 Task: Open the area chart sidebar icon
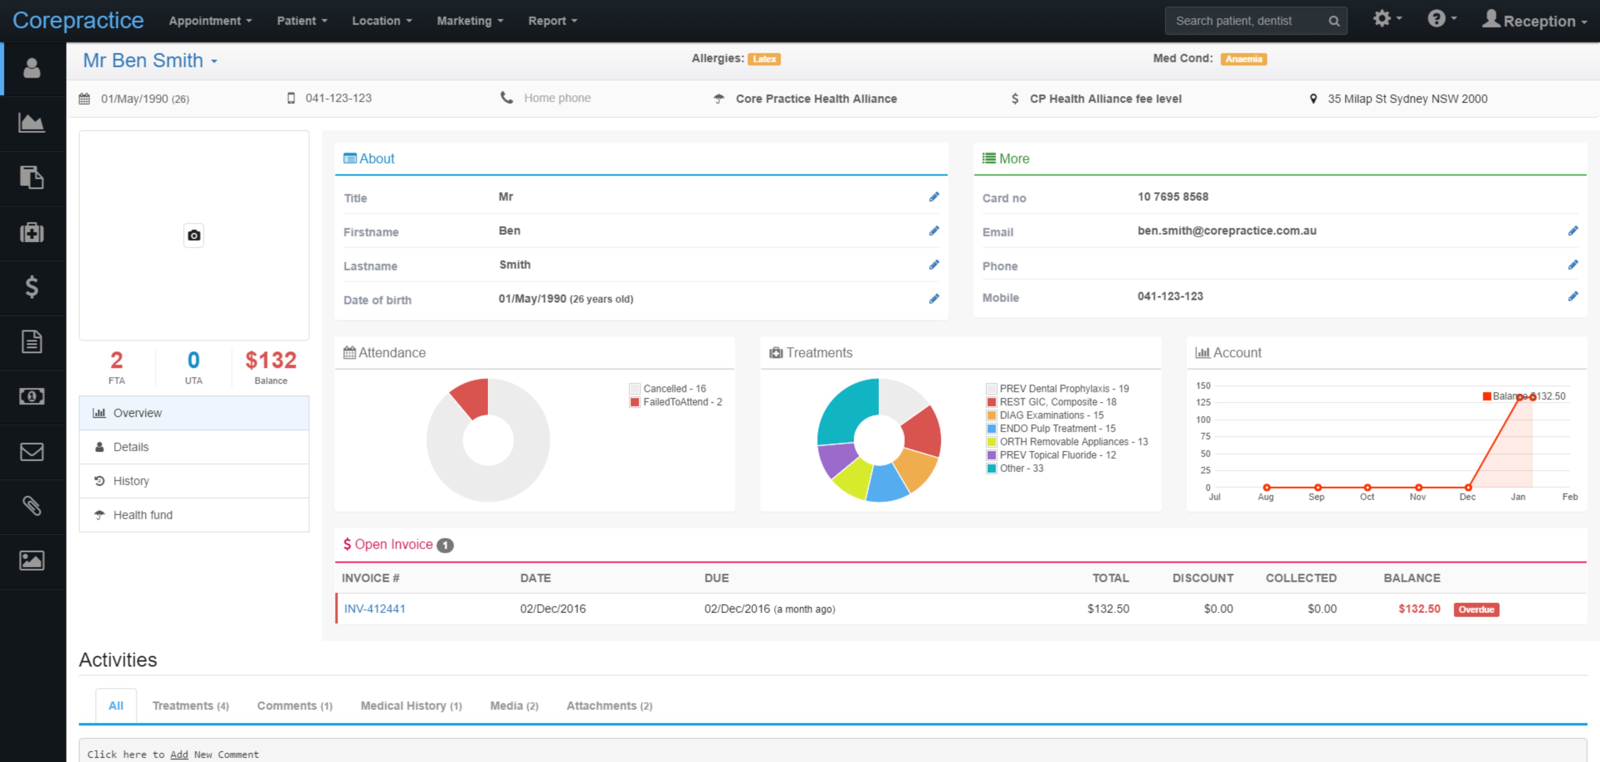point(32,123)
